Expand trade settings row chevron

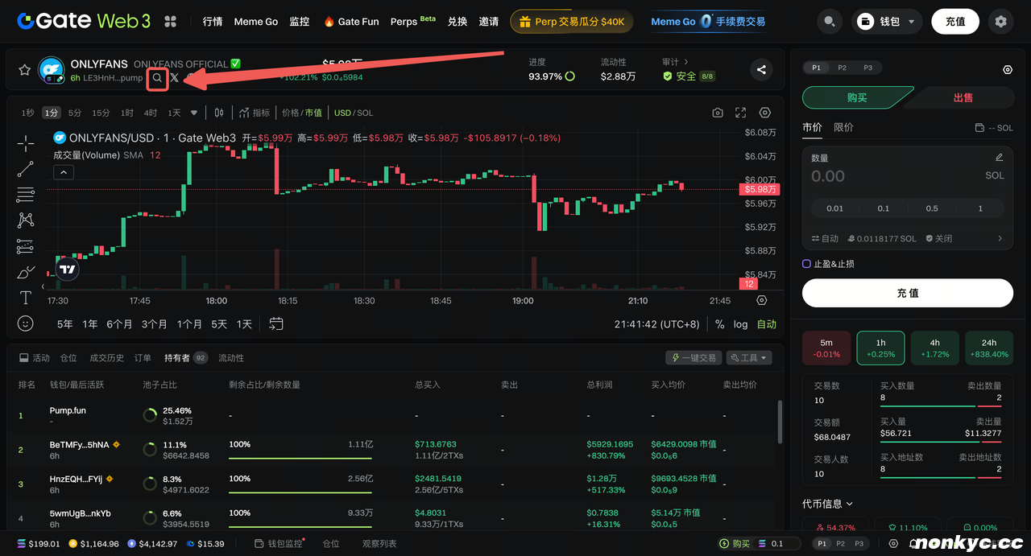pyautogui.click(x=1000, y=239)
